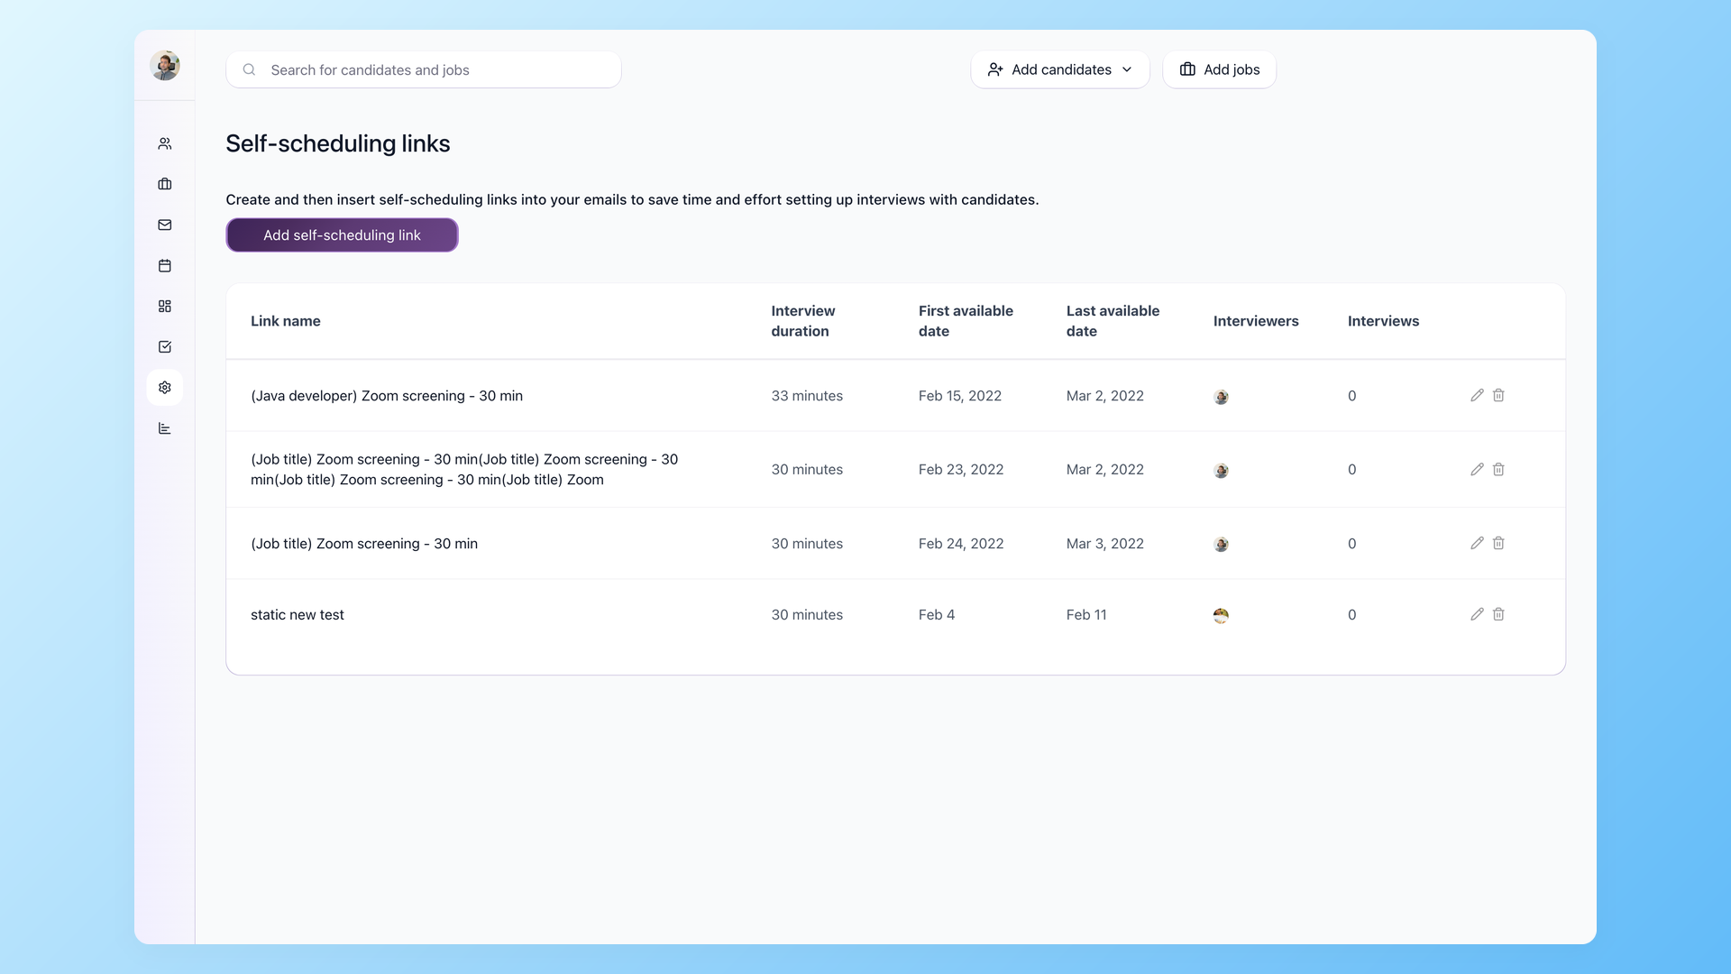
Task: Click the "33 minutes" duration cell
Action: click(x=807, y=396)
